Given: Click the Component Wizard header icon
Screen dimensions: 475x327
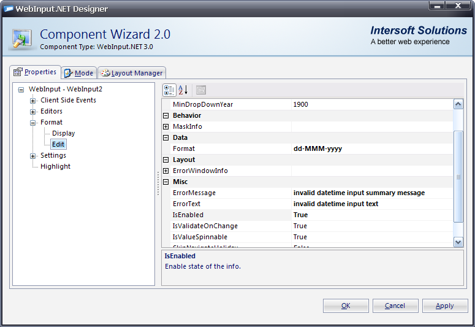Looking at the screenshot, I should [23, 37].
